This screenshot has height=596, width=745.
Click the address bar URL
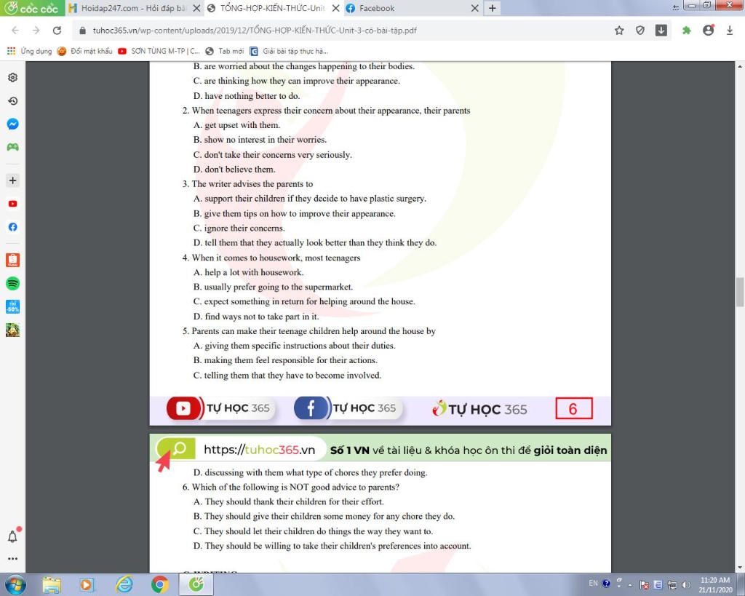pyautogui.click(x=255, y=31)
